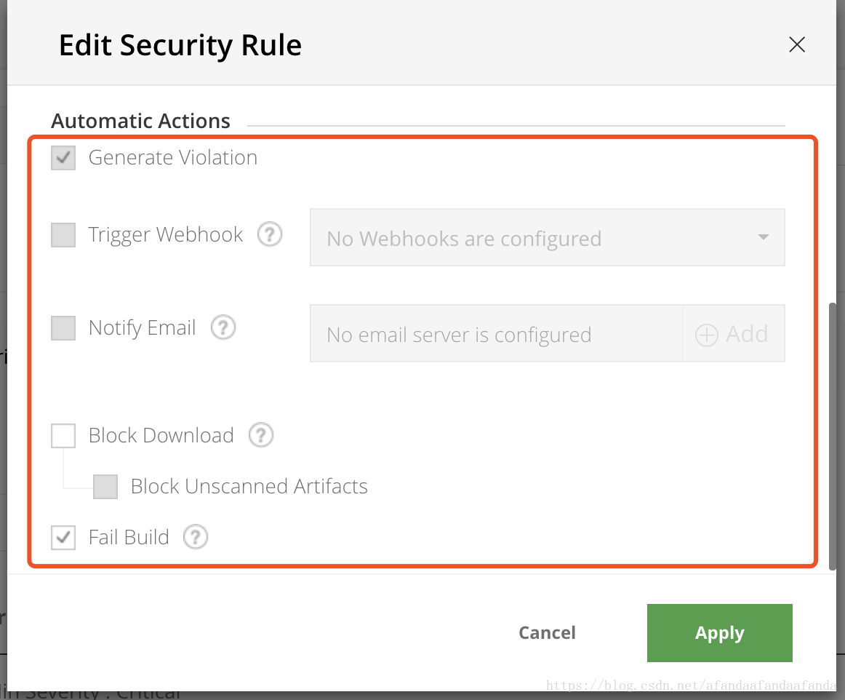Check the Block Unscanned Artifacts checkbox

tap(105, 487)
